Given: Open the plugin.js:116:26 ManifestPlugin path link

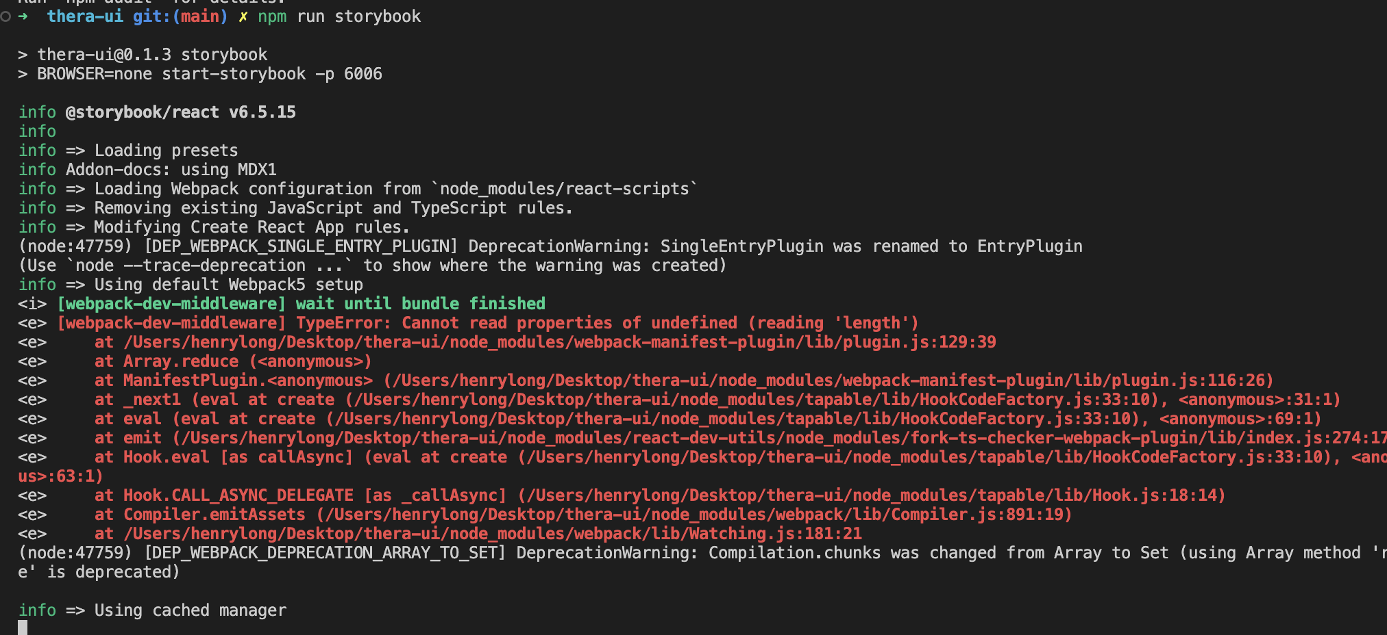Looking at the screenshot, I should tap(828, 380).
